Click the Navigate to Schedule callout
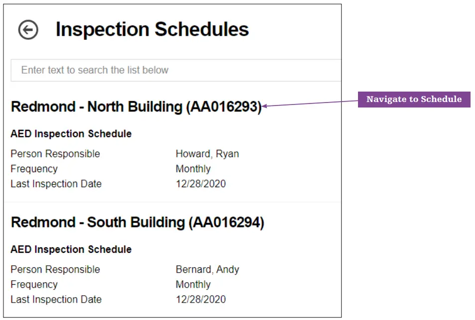 pyautogui.click(x=414, y=99)
